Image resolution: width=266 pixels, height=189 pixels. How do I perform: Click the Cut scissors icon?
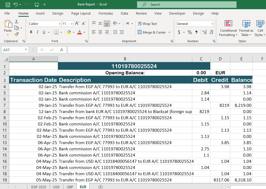[x=16, y=22]
